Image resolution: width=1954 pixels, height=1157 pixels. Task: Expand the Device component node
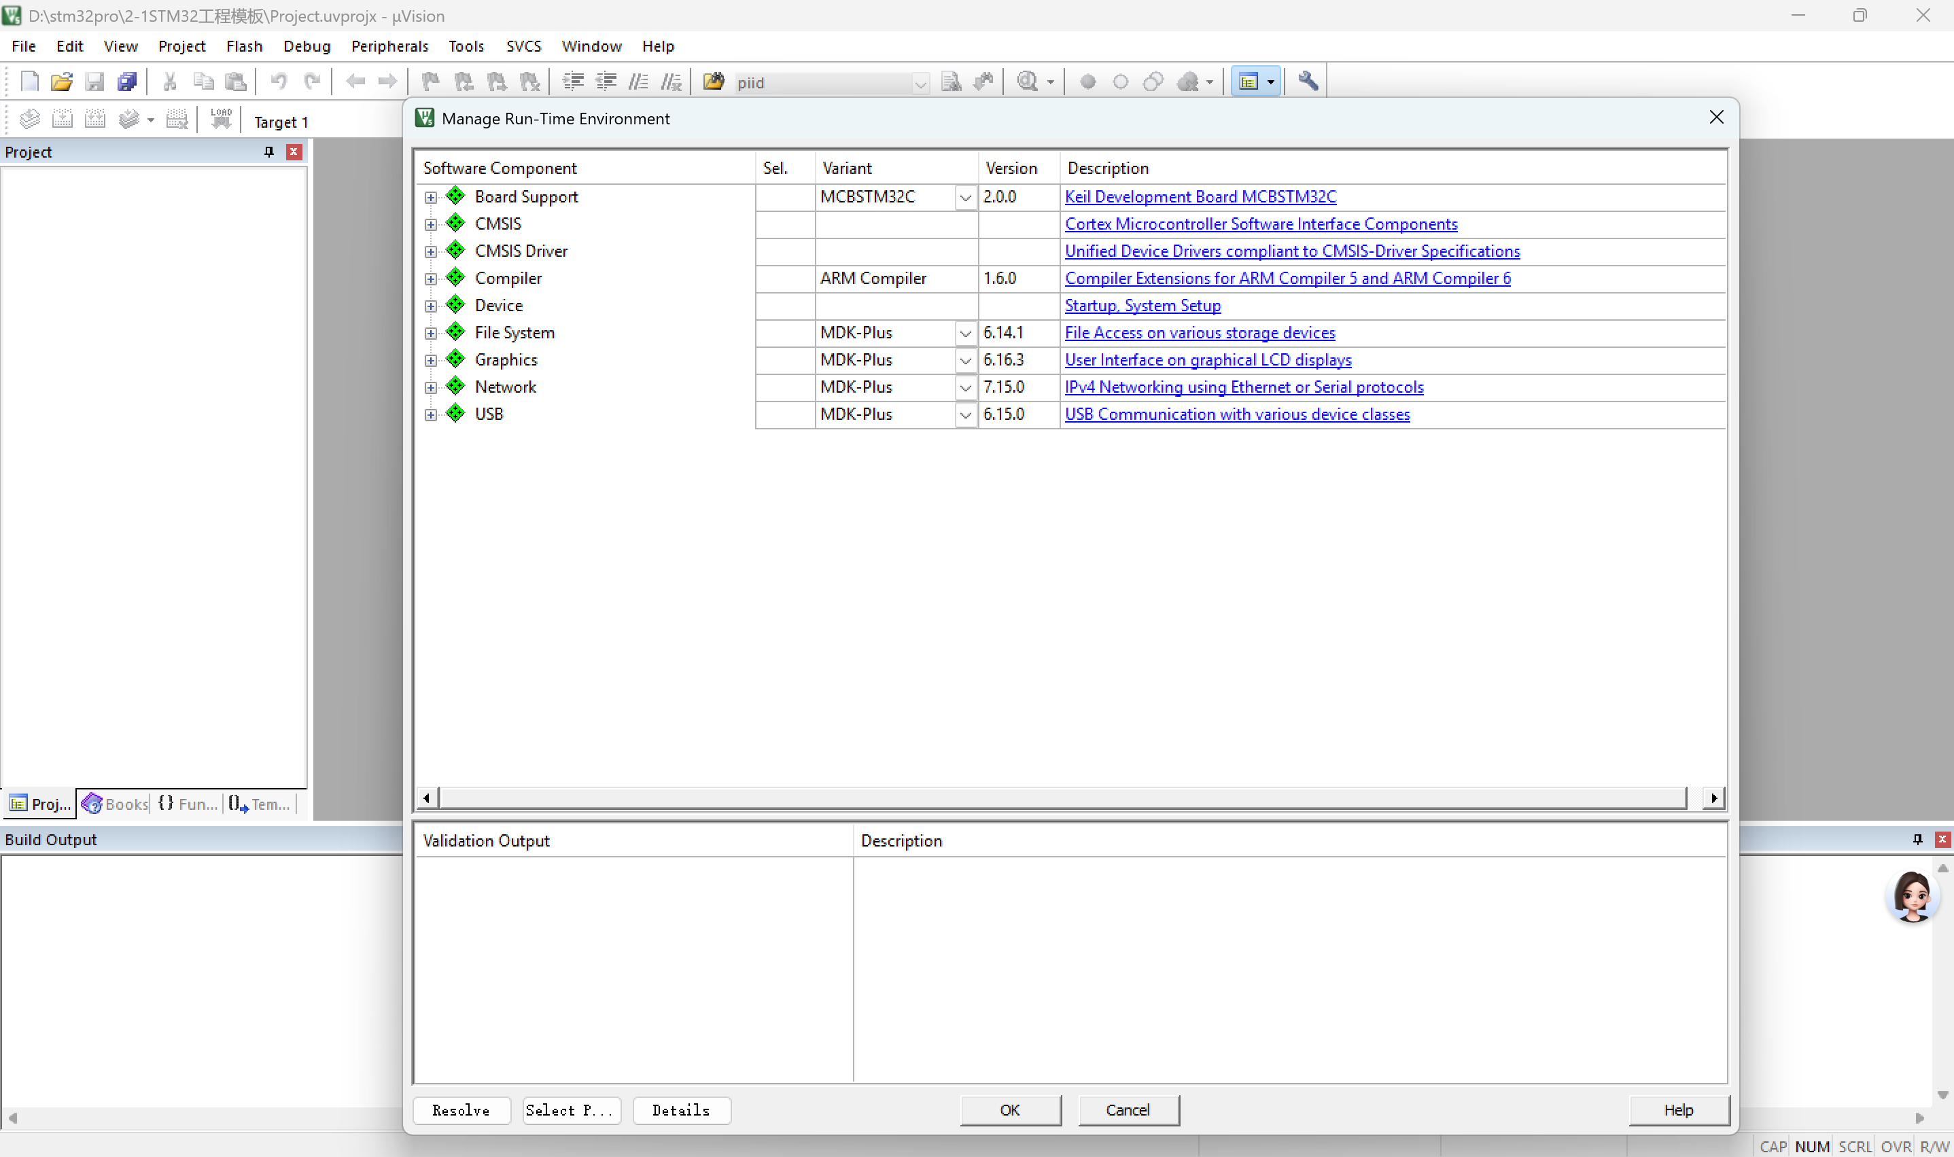pyautogui.click(x=431, y=307)
